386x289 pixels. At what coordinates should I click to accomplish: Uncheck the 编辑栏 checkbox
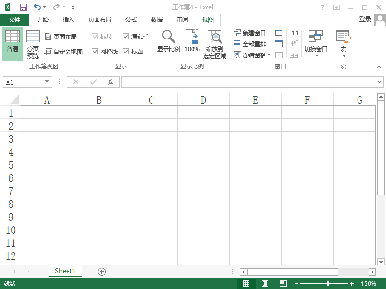[125, 36]
